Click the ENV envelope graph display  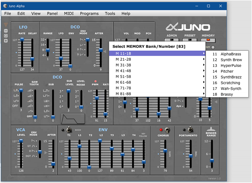tap(73, 119)
